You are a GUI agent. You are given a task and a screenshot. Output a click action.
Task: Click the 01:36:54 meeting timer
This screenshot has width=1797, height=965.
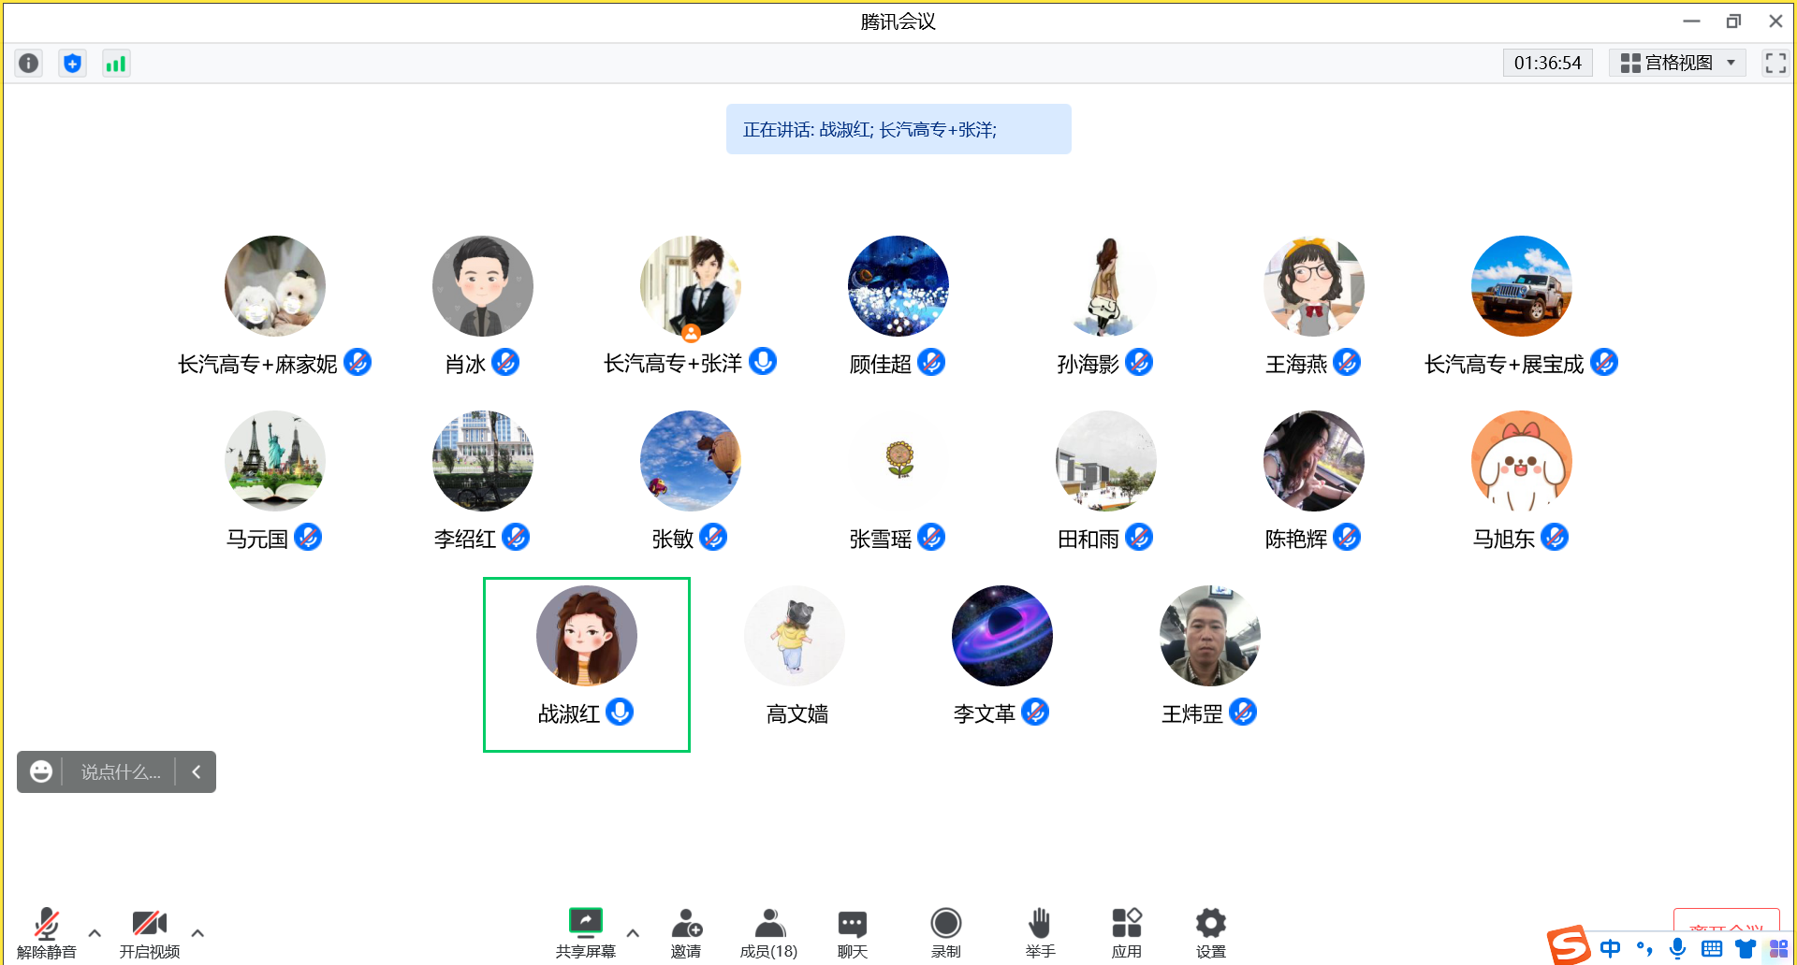(1547, 63)
